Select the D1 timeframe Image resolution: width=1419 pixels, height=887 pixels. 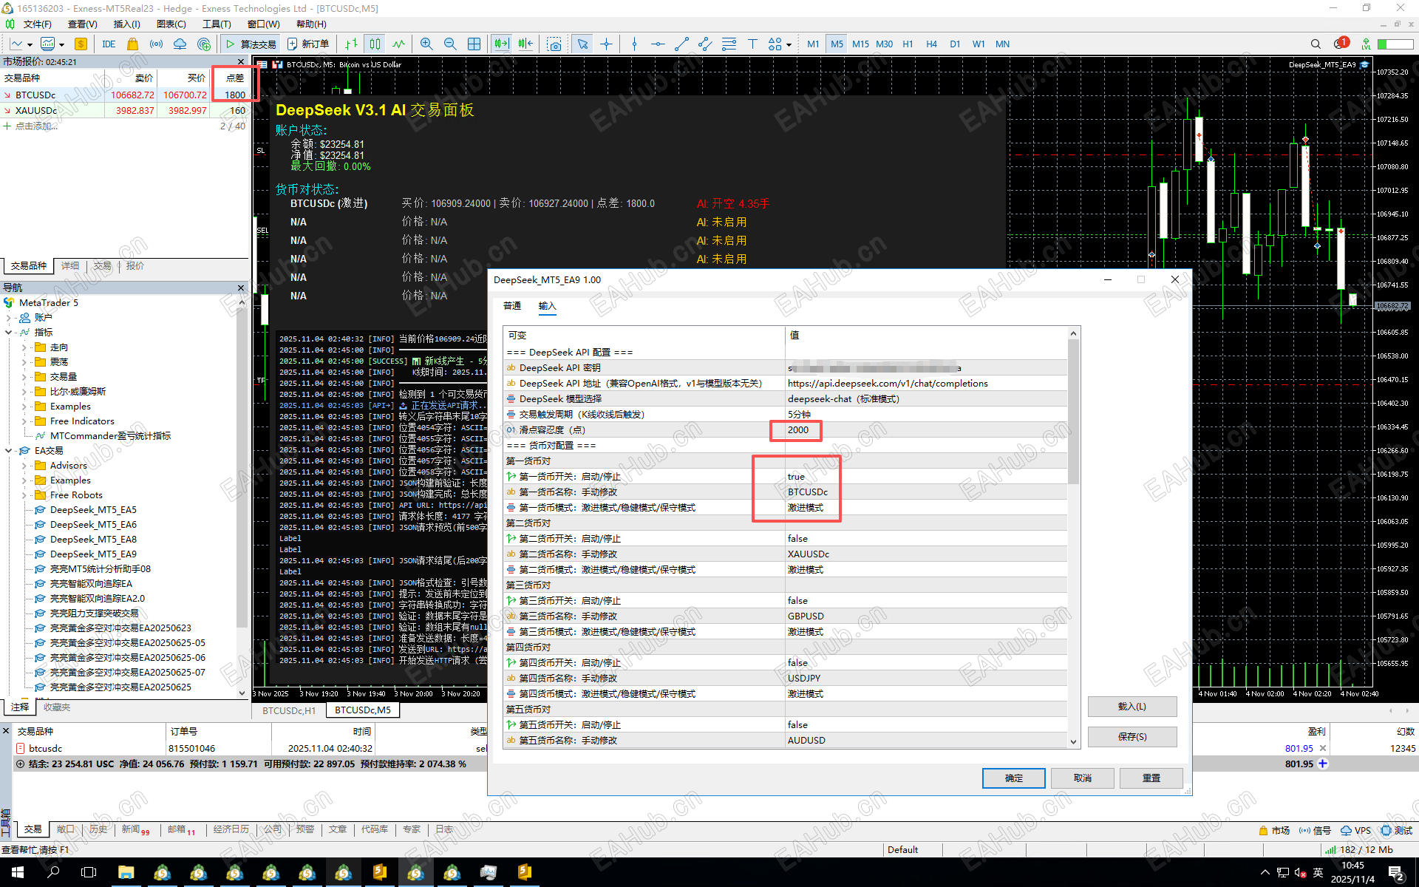tap(955, 44)
